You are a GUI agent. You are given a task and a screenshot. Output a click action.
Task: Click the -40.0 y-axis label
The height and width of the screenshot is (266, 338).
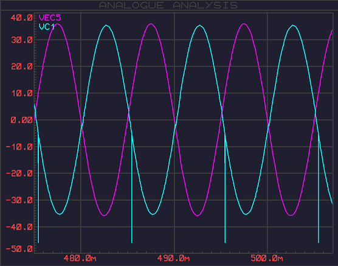click(19, 227)
